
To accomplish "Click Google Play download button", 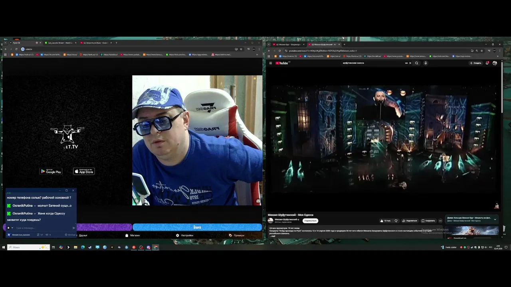I will (x=51, y=171).
